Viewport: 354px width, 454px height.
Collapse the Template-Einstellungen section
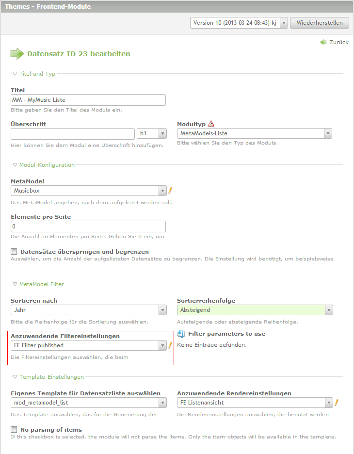[48, 376]
